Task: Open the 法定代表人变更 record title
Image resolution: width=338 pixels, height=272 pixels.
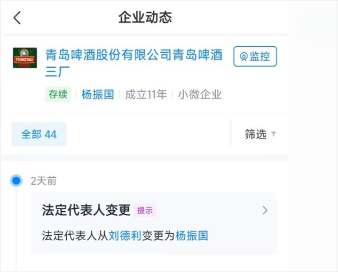Action: (x=87, y=210)
